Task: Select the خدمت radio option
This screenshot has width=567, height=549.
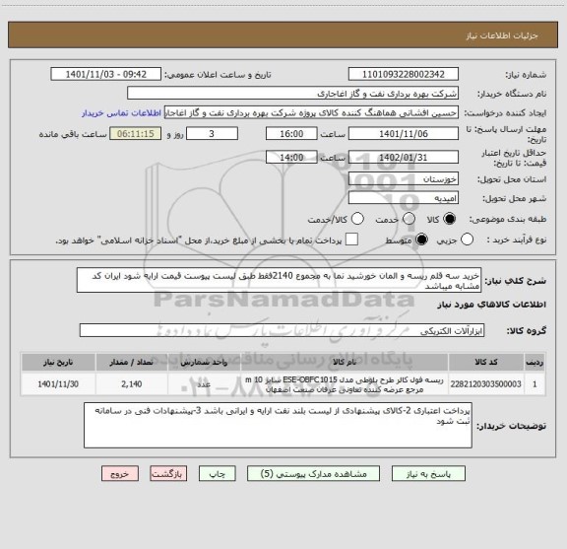Action: click(x=409, y=219)
